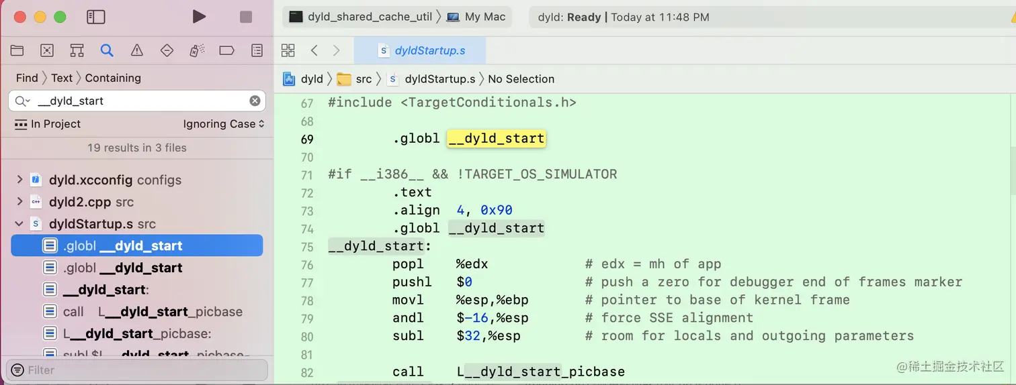Screen dimensions: 1016x385
Task: Click src folder in the jump bar
Action: [354, 79]
